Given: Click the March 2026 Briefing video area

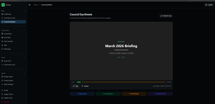Looking at the screenshot, I should click(x=121, y=51).
